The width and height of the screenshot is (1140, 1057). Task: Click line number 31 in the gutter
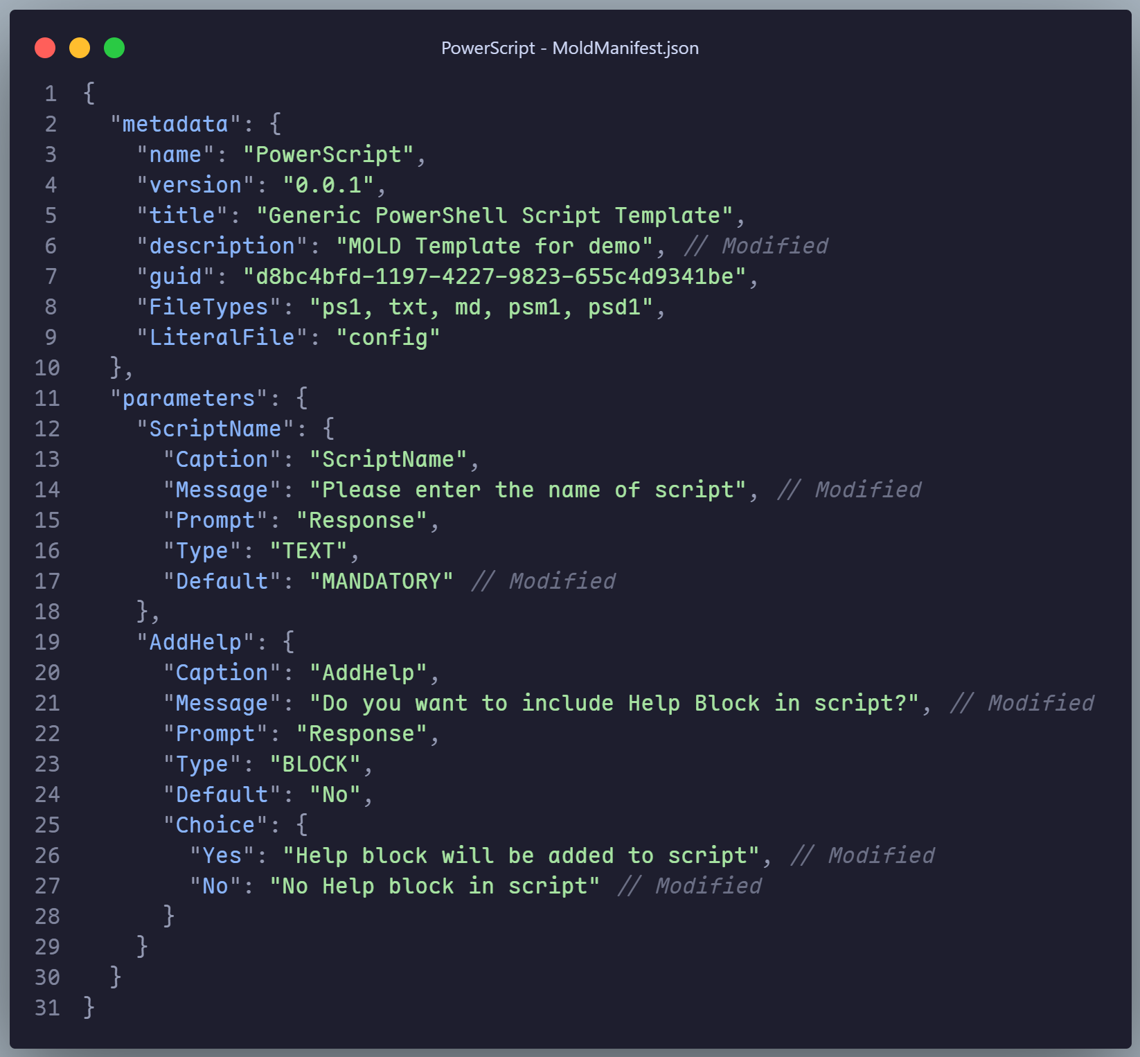[47, 1008]
